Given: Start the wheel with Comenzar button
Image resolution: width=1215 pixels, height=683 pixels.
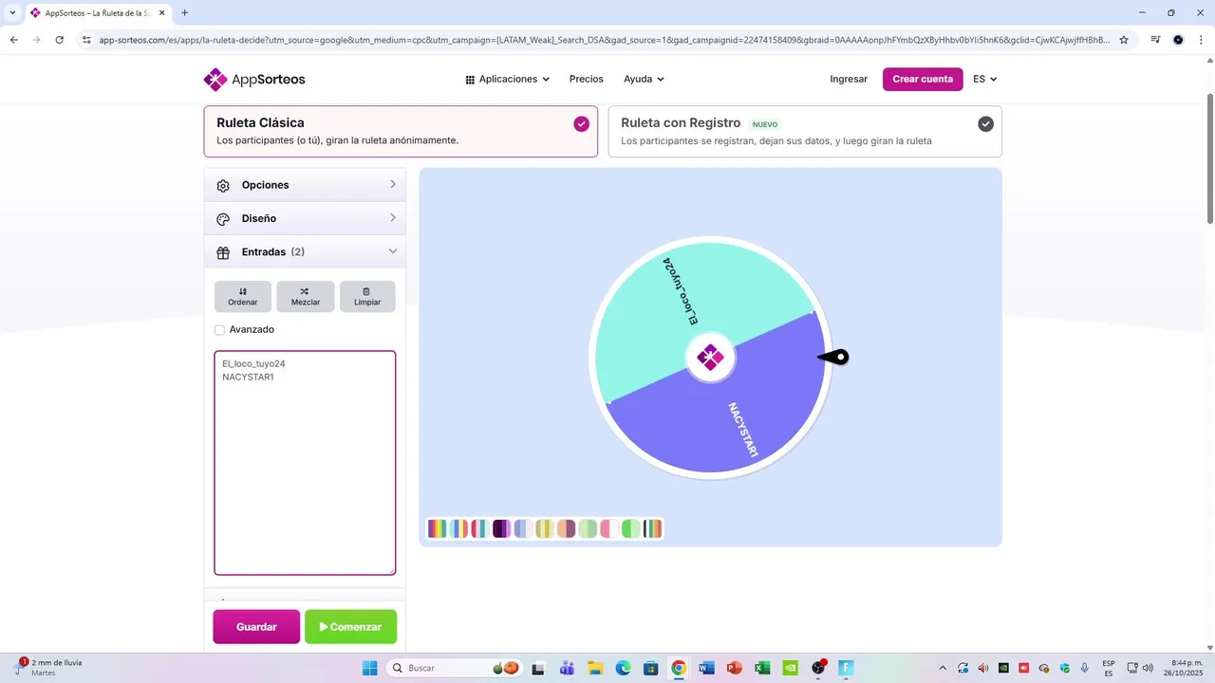Looking at the screenshot, I should click(x=350, y=627).
